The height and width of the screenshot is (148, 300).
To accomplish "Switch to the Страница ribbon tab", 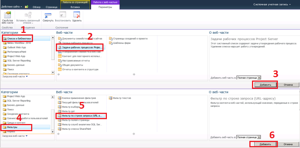I will pos(51,7).
